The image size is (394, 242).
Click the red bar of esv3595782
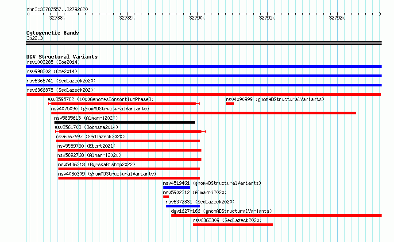click(124, 104)
